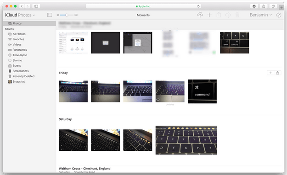This screenshot has height=175, width=287.
Task: Click the Moments view title
Action: pyautogui.click(x=143, y=15)
